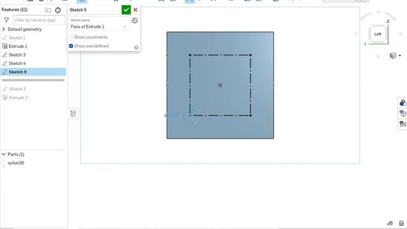The width and height of the screenshot is (407, 229).
Task: Select the top-left vertex of dashed rectangle
Action: click(190, 55)
